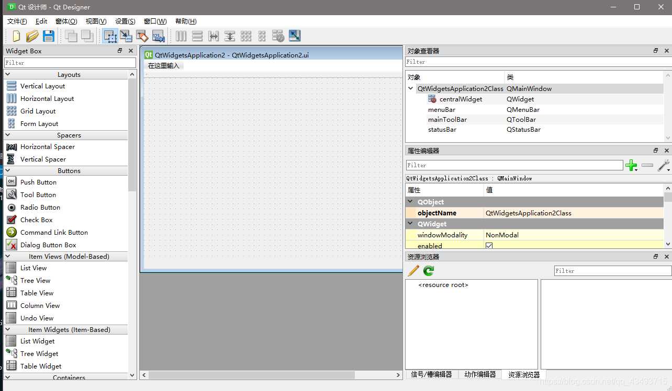This screenshot has height=391, width=672.
Task: Lay out vertically in splitter
Action: coord(230,36)
